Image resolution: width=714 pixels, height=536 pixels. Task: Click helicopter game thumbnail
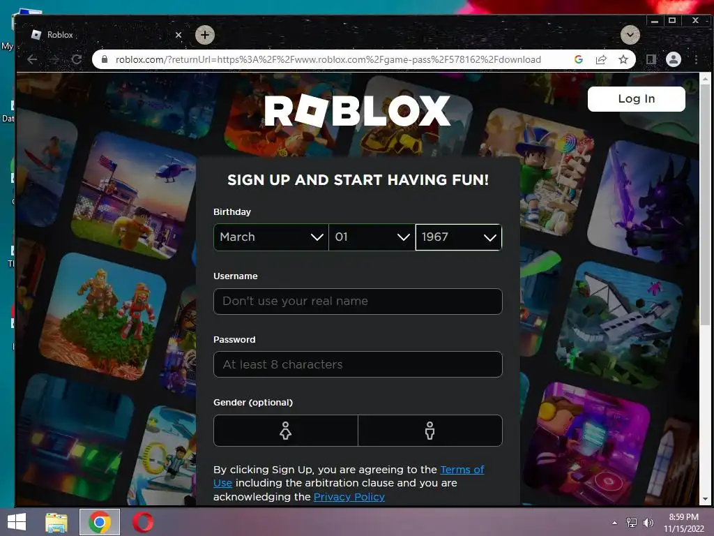(134, 196)
